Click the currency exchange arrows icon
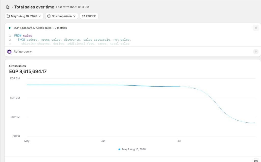This screenshot has width=261, height=162. click(x=83, y=16)
